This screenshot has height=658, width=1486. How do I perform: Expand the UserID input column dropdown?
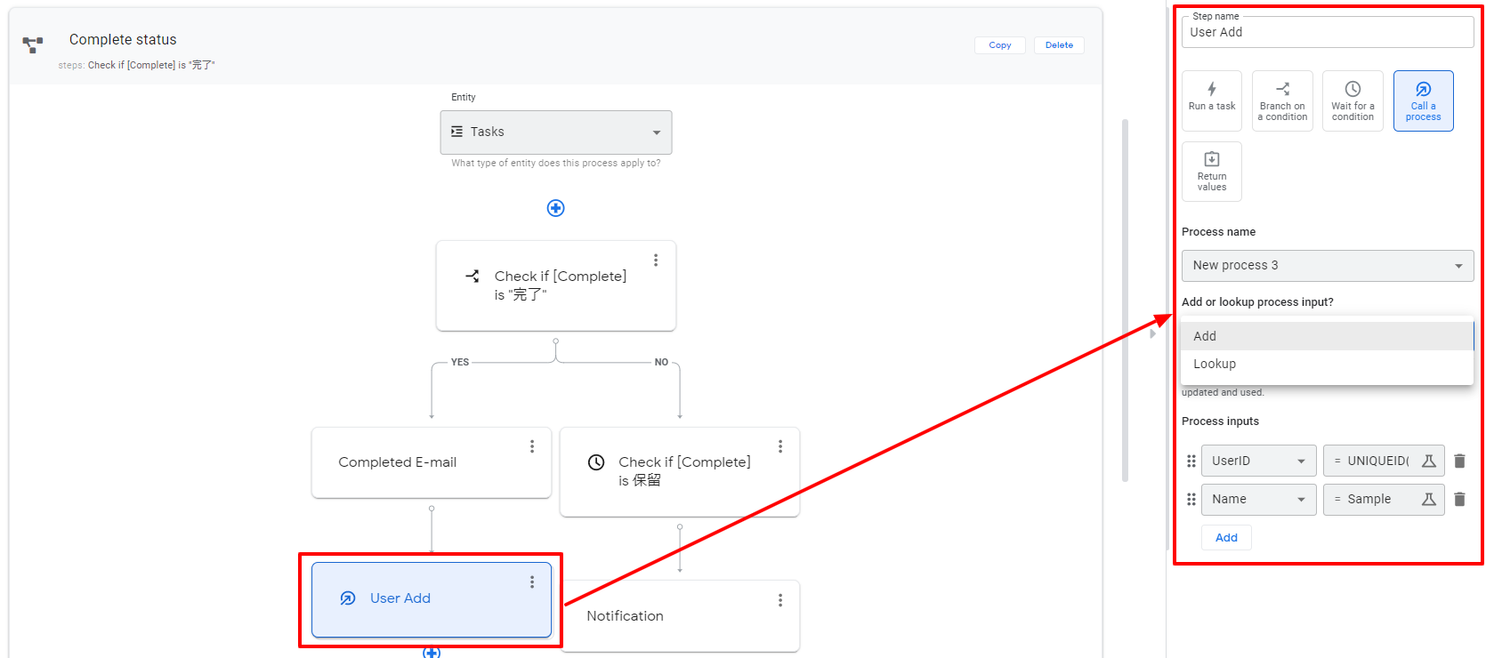[x=1258, y=461]
